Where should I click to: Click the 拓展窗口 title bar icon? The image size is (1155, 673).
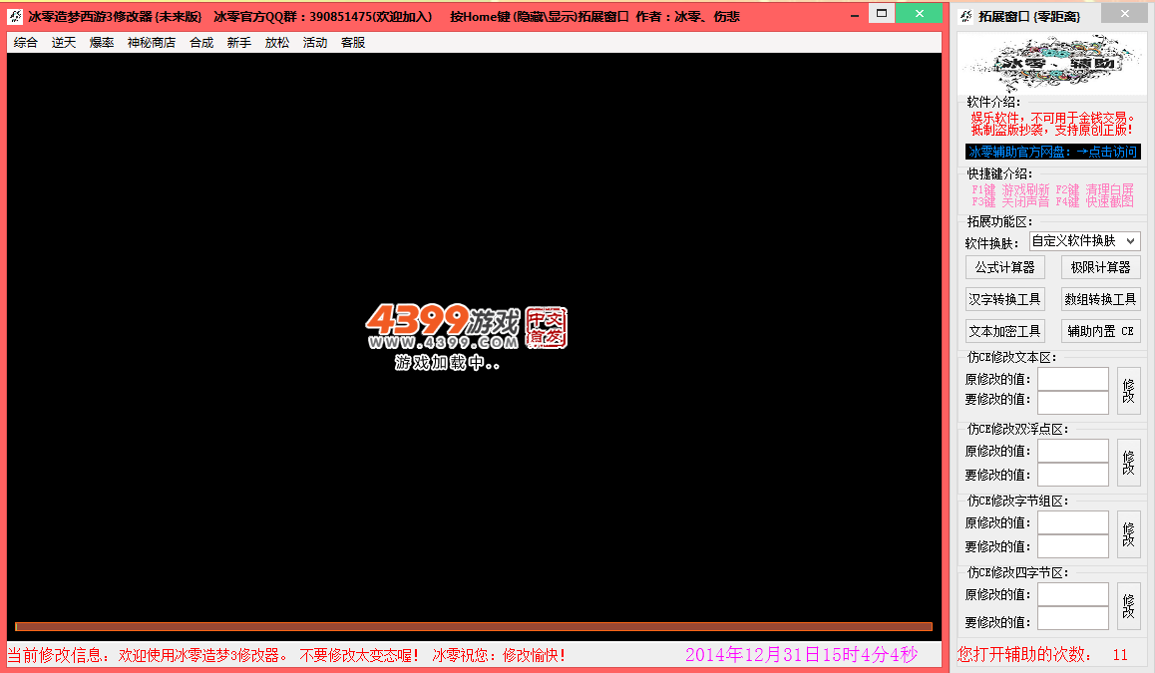coord(966,16)
